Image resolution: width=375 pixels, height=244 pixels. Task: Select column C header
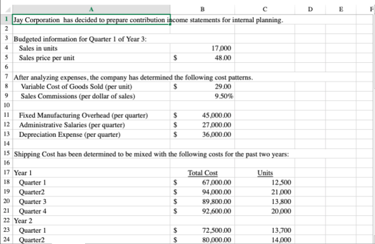click(265, 9)
